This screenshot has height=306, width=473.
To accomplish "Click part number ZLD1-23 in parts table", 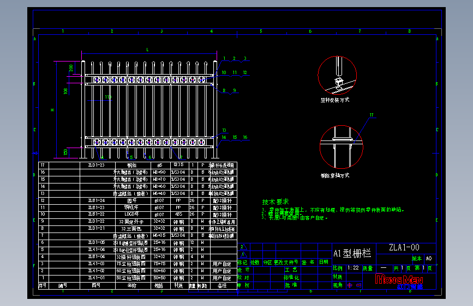I will point(96,165).
